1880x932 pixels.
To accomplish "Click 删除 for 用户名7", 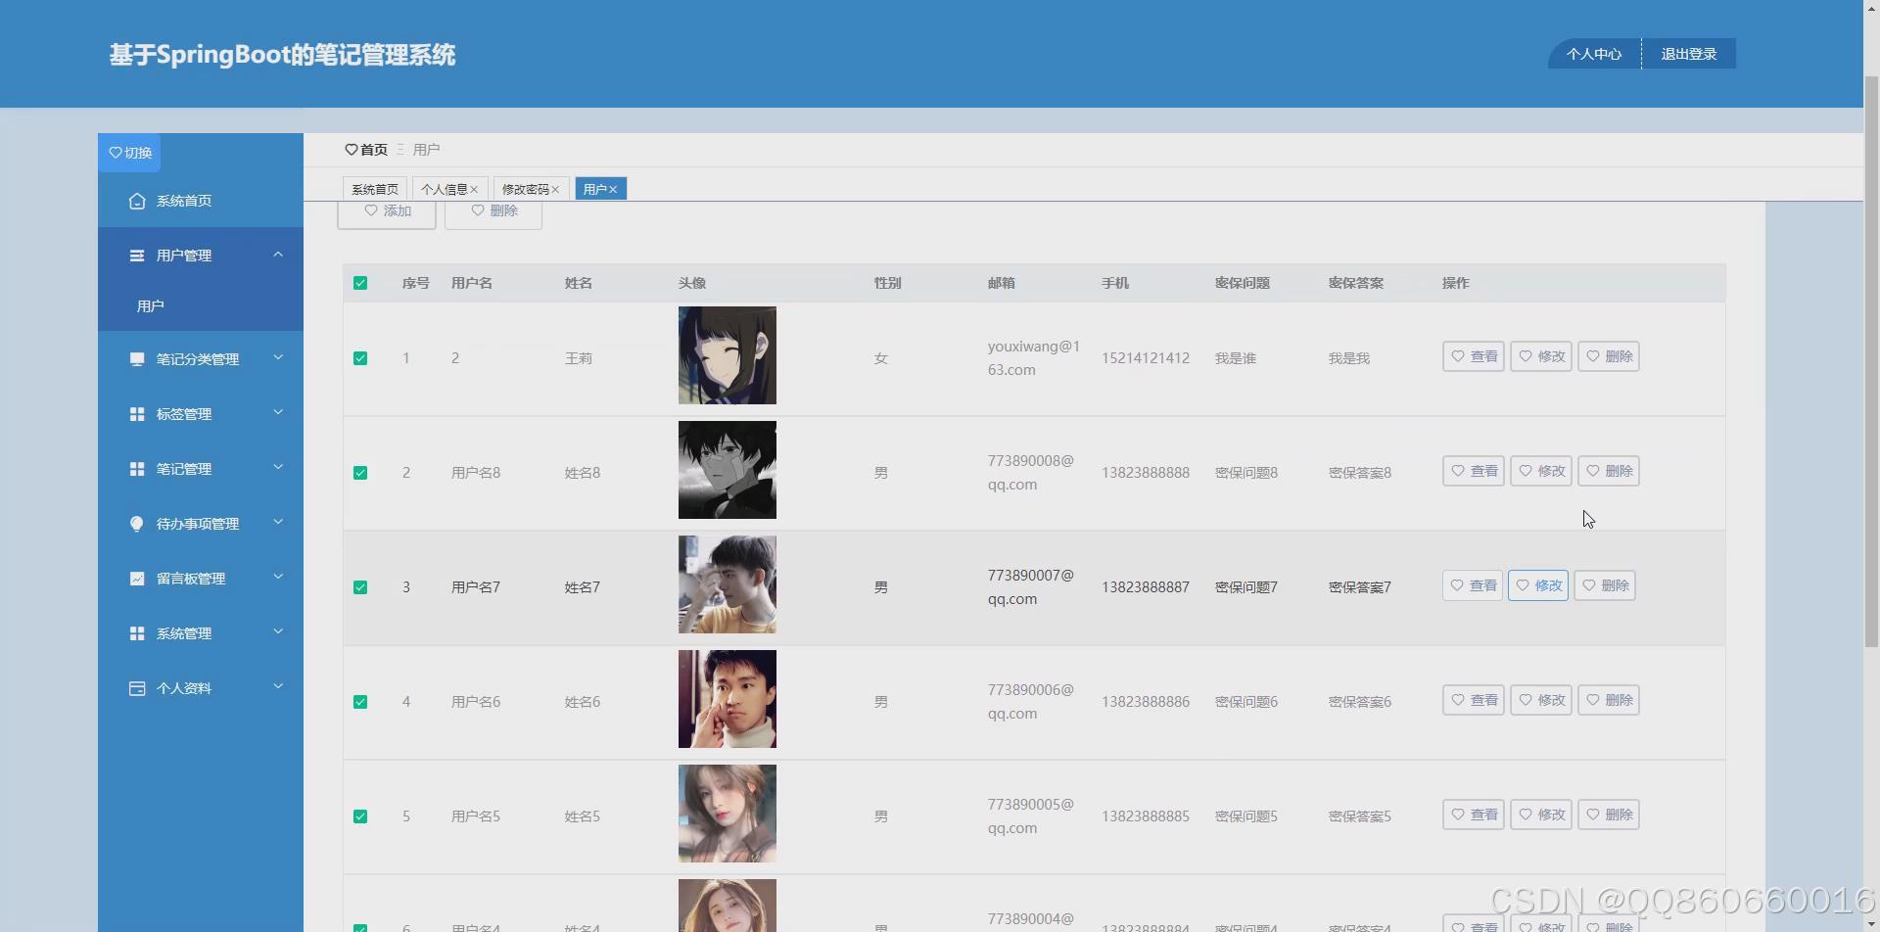I will [1605, 585].
